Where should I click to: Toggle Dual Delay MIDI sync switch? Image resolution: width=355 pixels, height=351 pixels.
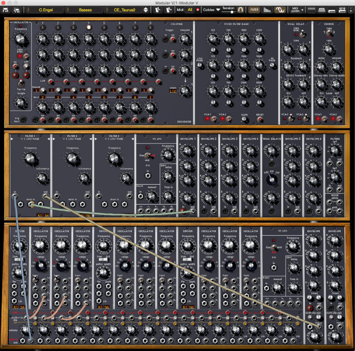click(303, 34)
